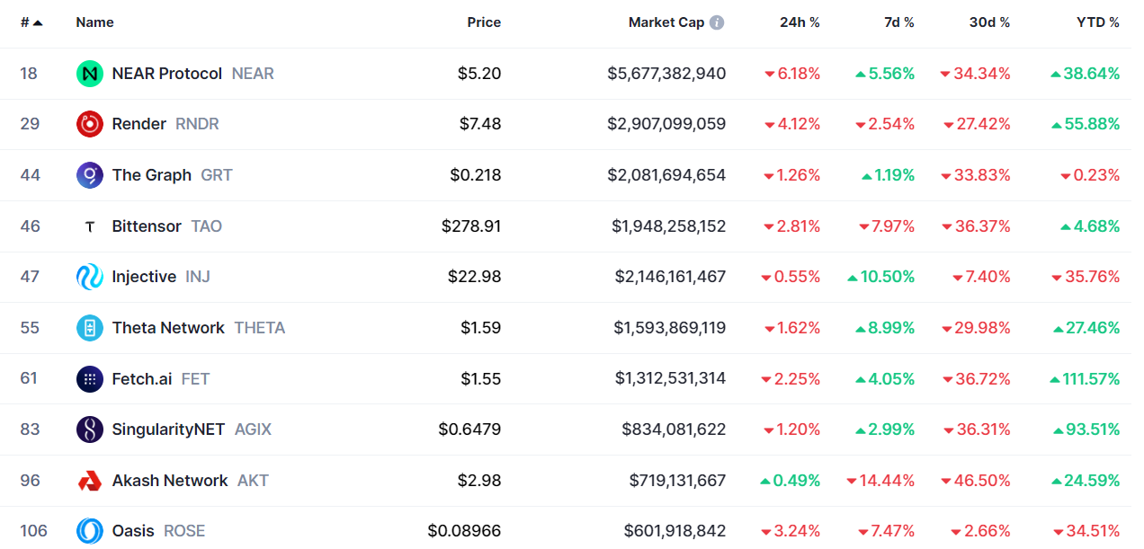Click the Fetch.ai FET logo icon
This screenshot has height=549, width=1144.
click(x=90, y=379)
